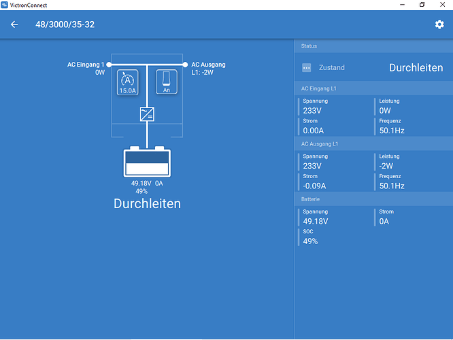Click the 49.18V reading under battery icon

point(141,184)
